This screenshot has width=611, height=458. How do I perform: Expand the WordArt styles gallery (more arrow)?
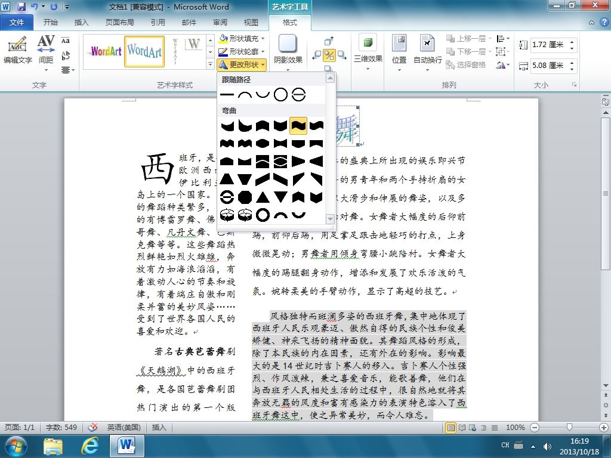210,64
